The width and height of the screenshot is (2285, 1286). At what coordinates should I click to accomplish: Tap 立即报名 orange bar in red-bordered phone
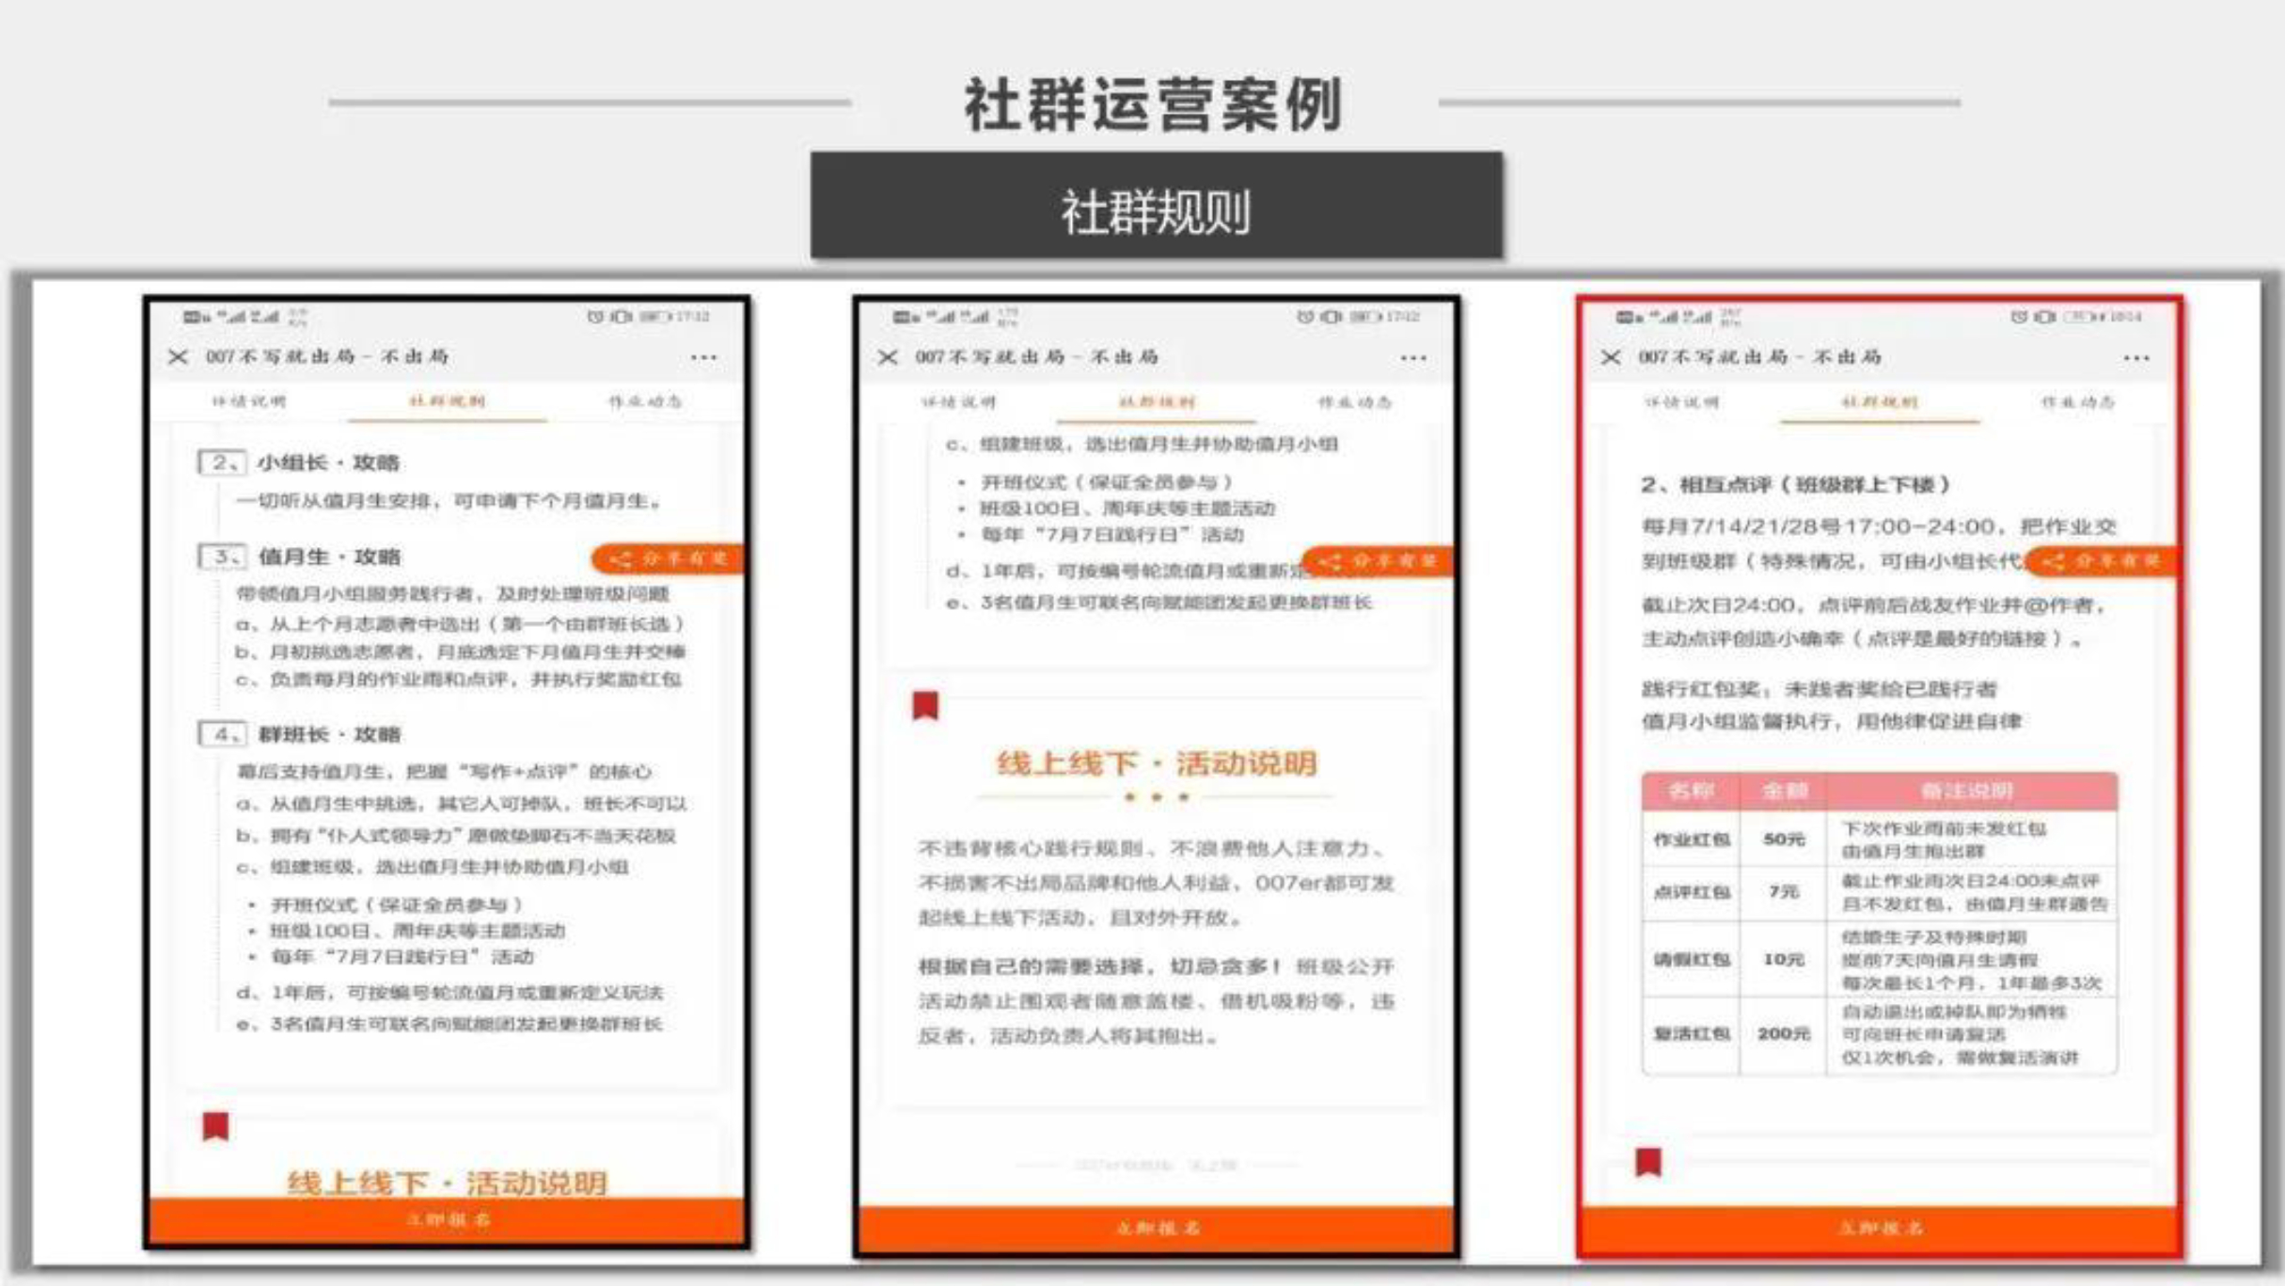pos(1881,1229)
